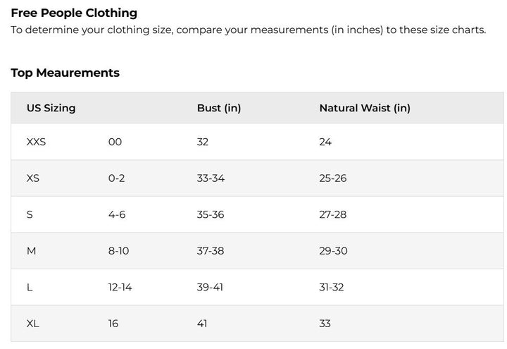Select the S size cell
This screenshot has width=507, height=349.
coord(30,214)
